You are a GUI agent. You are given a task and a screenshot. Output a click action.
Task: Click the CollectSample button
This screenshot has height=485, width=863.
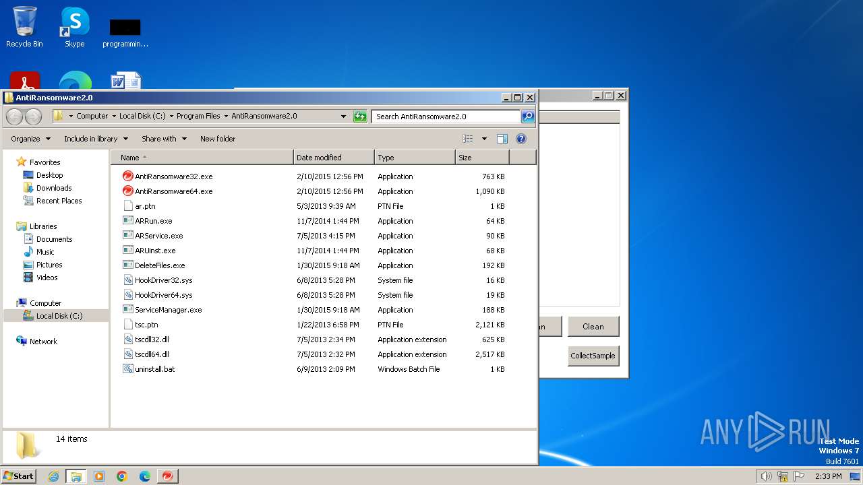coord(593,356)
